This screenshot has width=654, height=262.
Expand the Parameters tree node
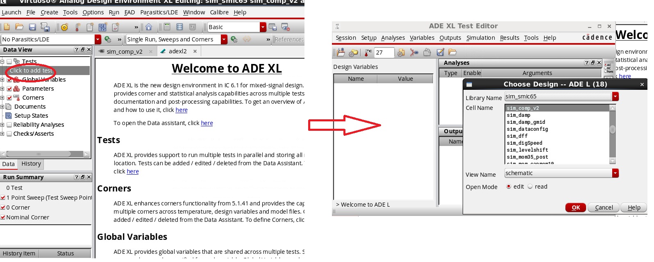(2, 89)
